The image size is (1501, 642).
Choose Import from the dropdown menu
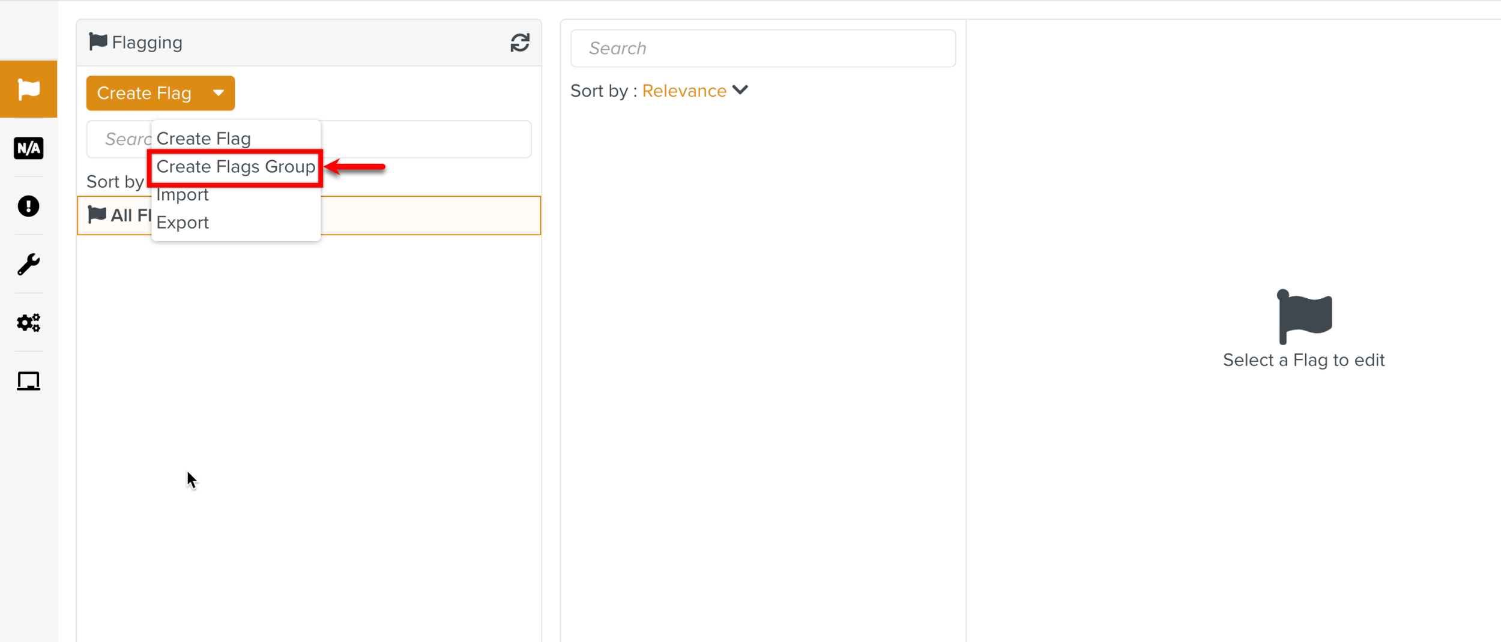(x=183, y=195)
